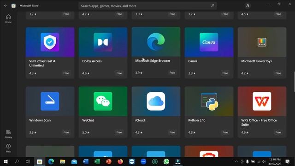The height and width of the screenshot is (166, 295).
Task: Click the Free badge on Microsoft PowerToys card
Action: (x=278, y=73)
